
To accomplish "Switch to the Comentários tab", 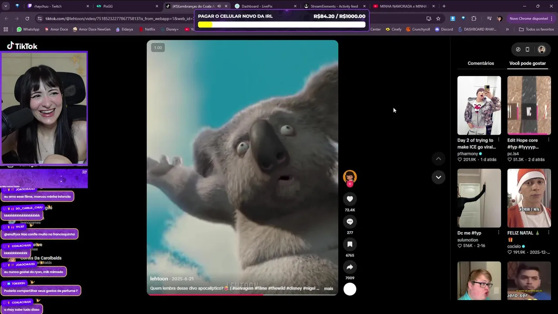I will pyautogui.click(x=481, y=63).
